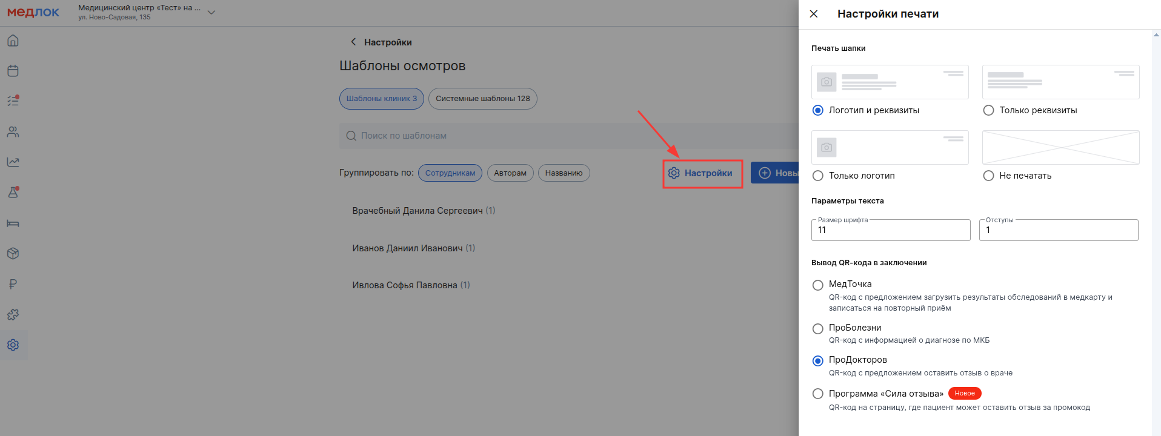Close the 'Настройки печати' panel
Viewport: 1161px width, 436px height.
[x=814, y=14]
